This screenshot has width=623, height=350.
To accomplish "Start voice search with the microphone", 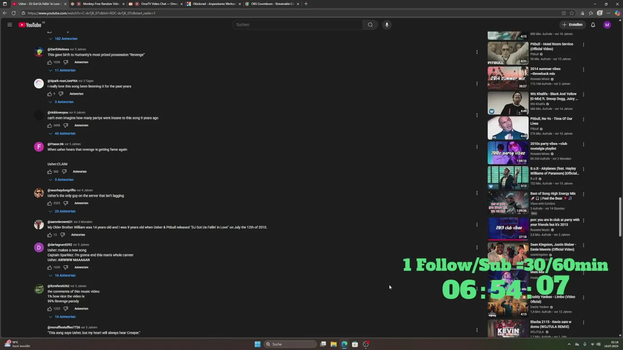I will (x=386, y=25).
